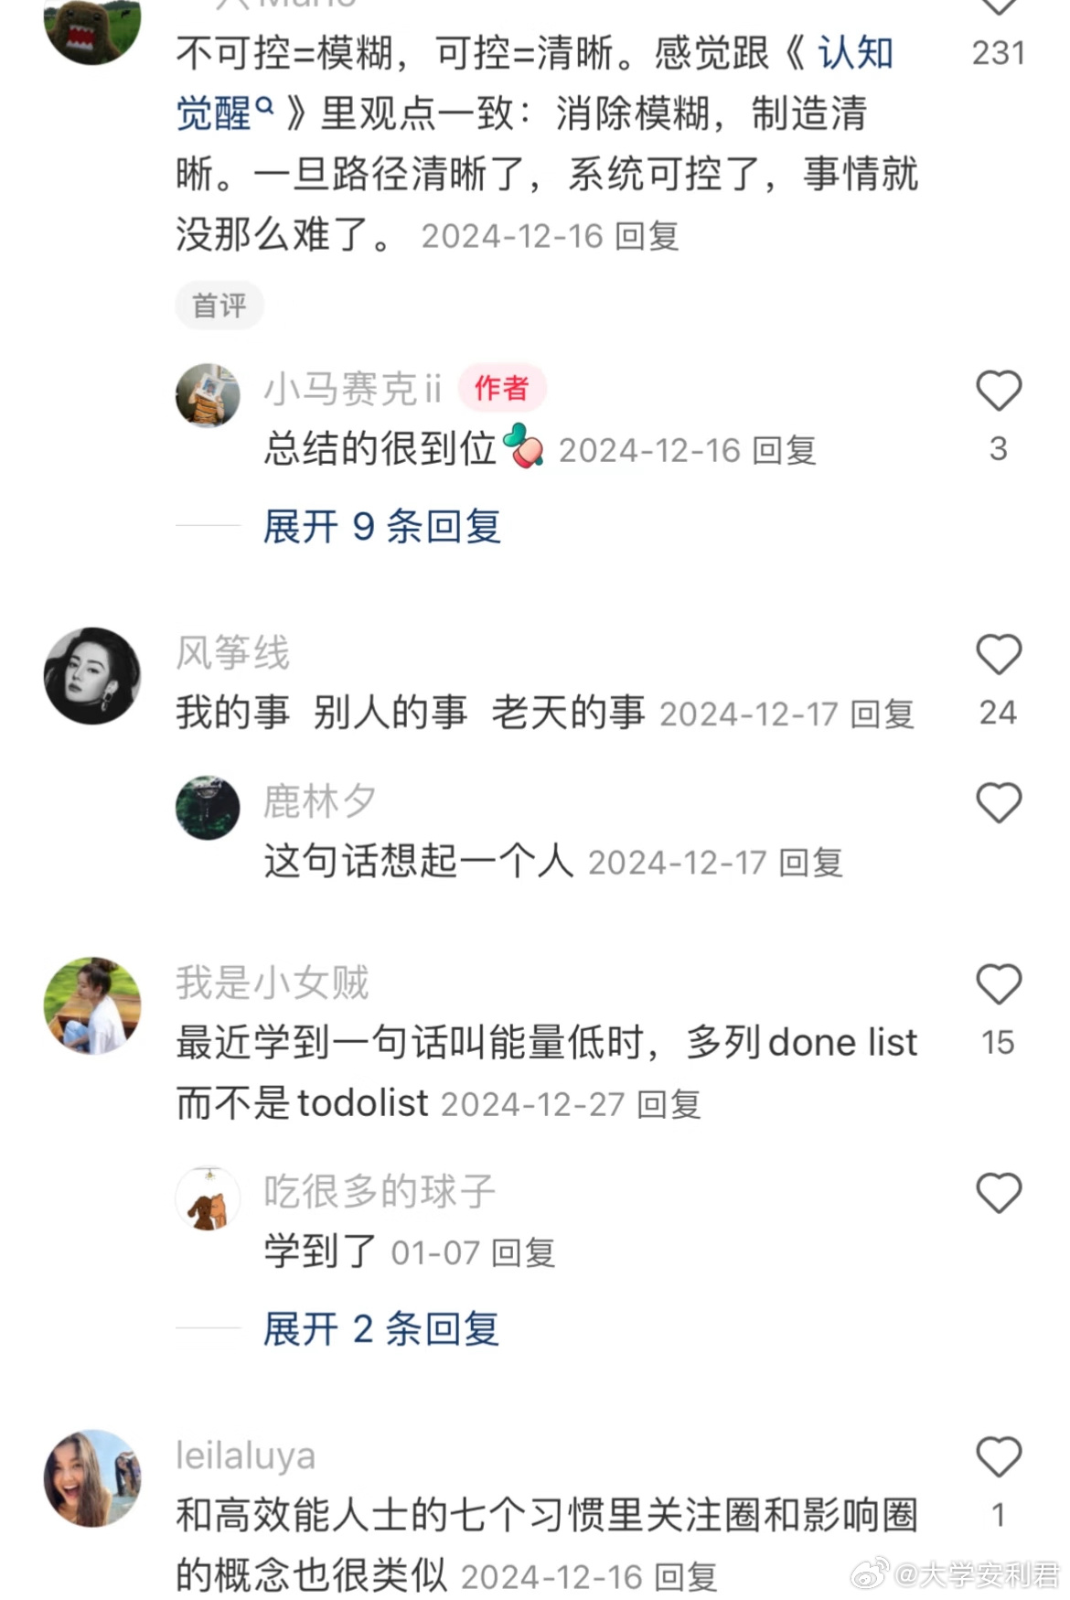This screenshot has height=1600, width=1070.
Task: Open the 认知觉醒 search link
Action: [x=535, y=83]
